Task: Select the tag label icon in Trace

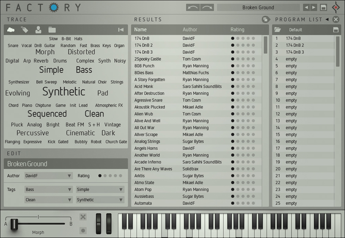Action: point(25,30)
